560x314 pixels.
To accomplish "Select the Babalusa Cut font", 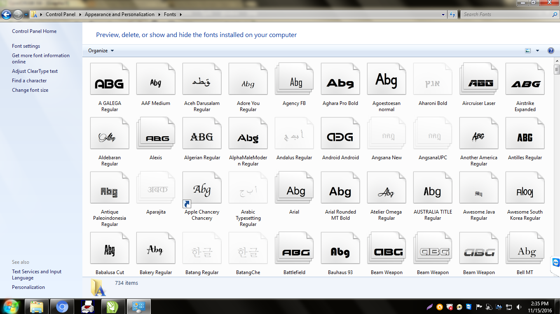I will point(110,248).
